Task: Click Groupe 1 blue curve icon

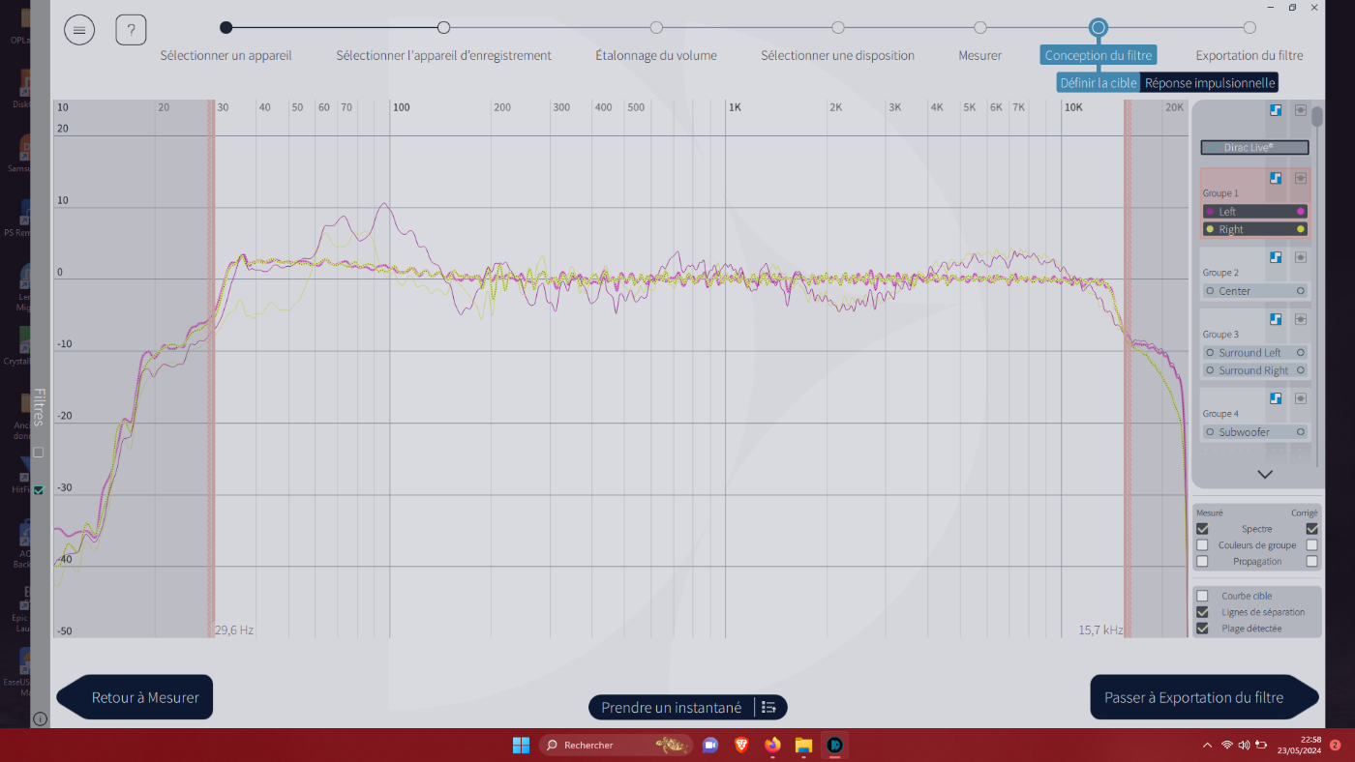Action: (x=1276, y=178)
